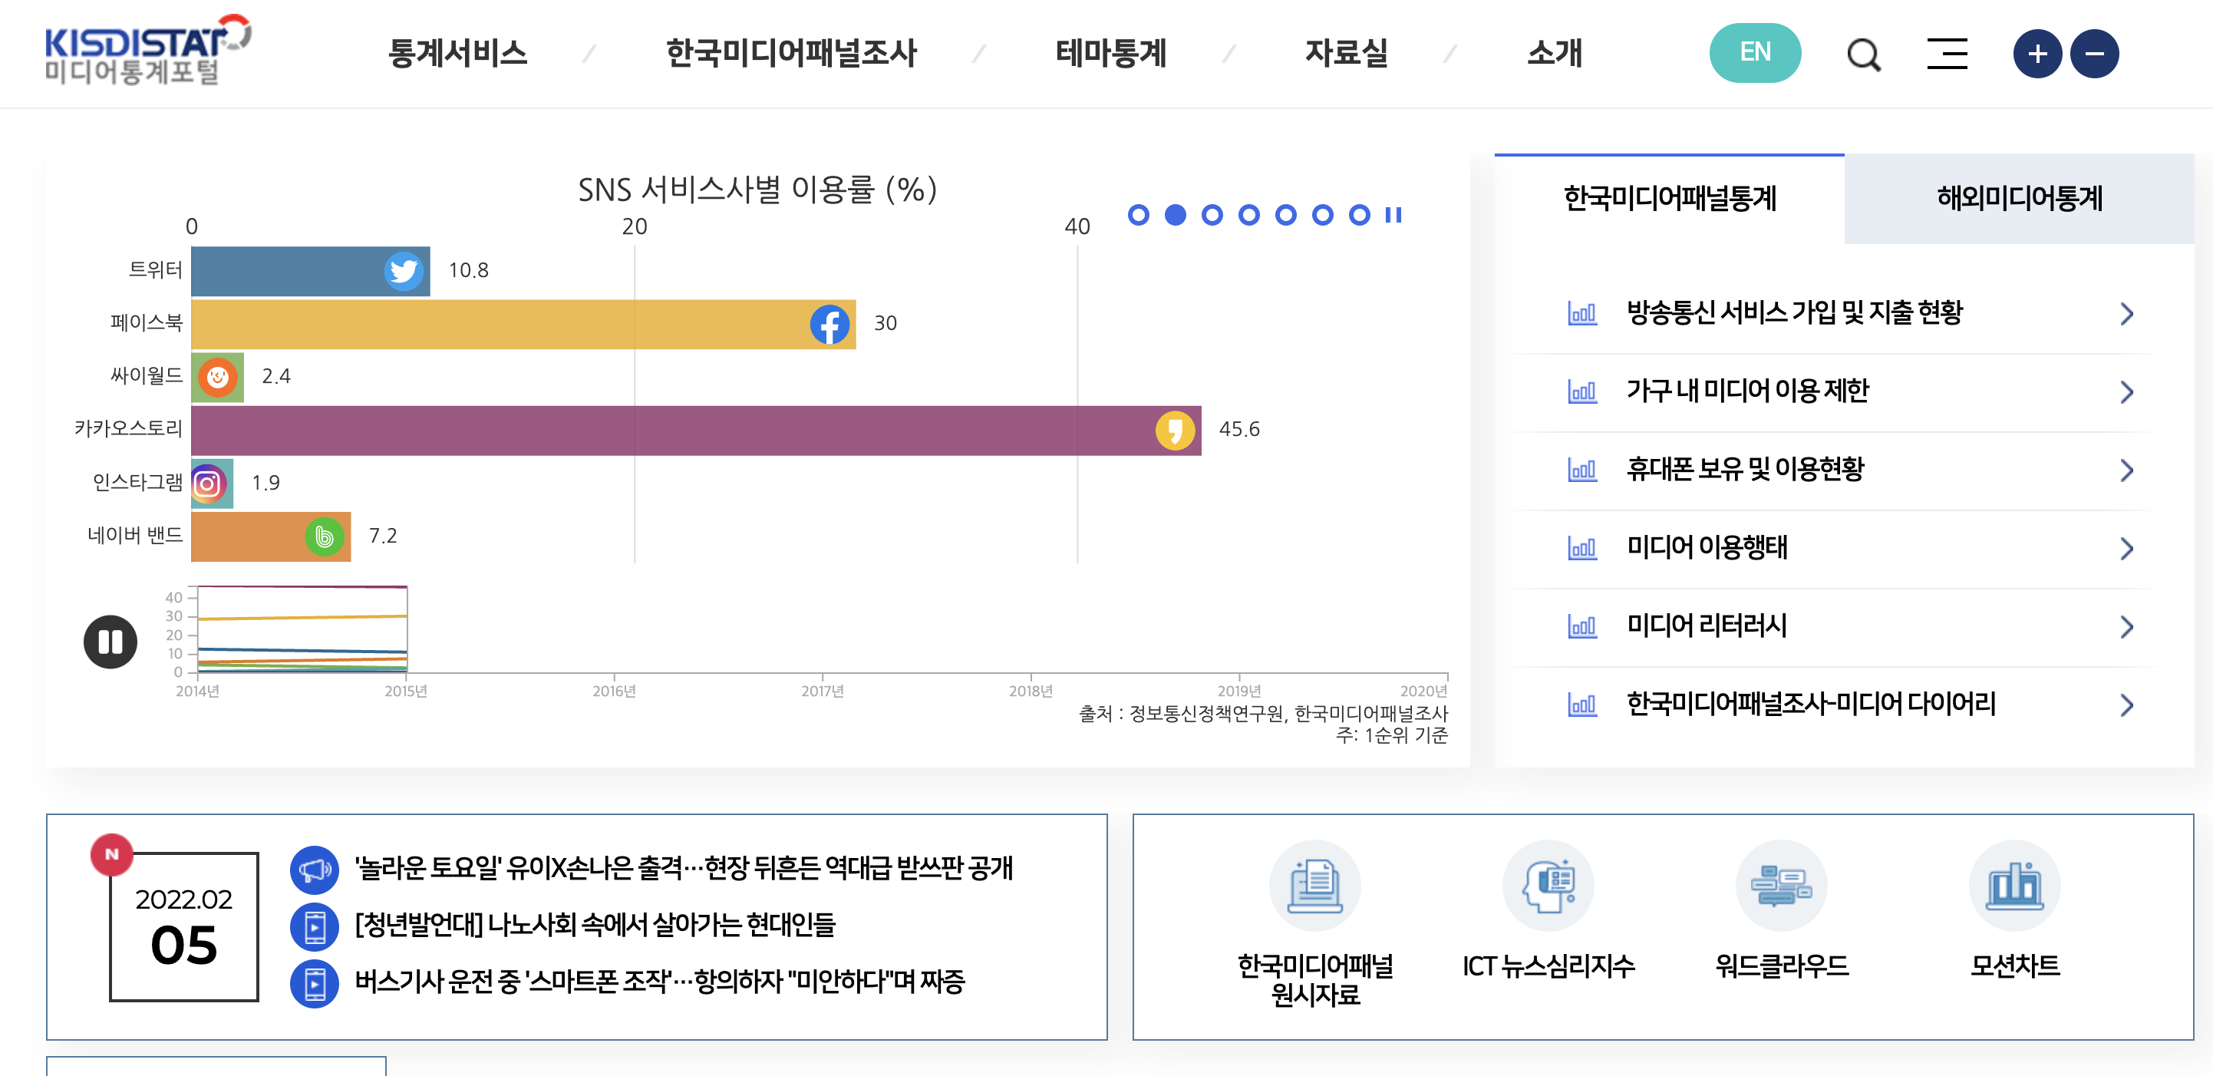Open 한국미디어패널조사 menu

pos(791,53)
